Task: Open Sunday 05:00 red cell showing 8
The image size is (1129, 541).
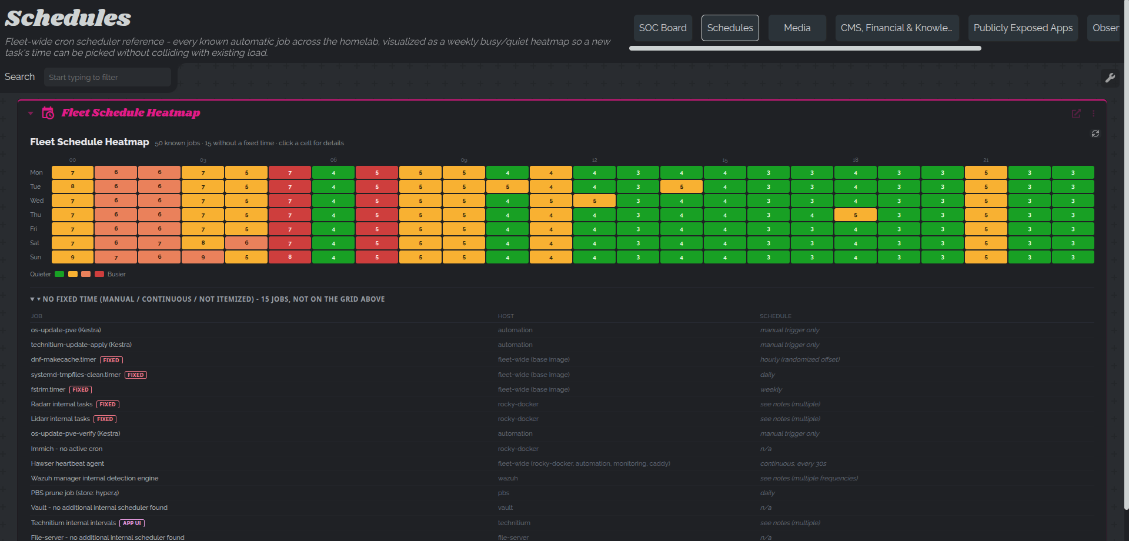Action: click(290, 258)
